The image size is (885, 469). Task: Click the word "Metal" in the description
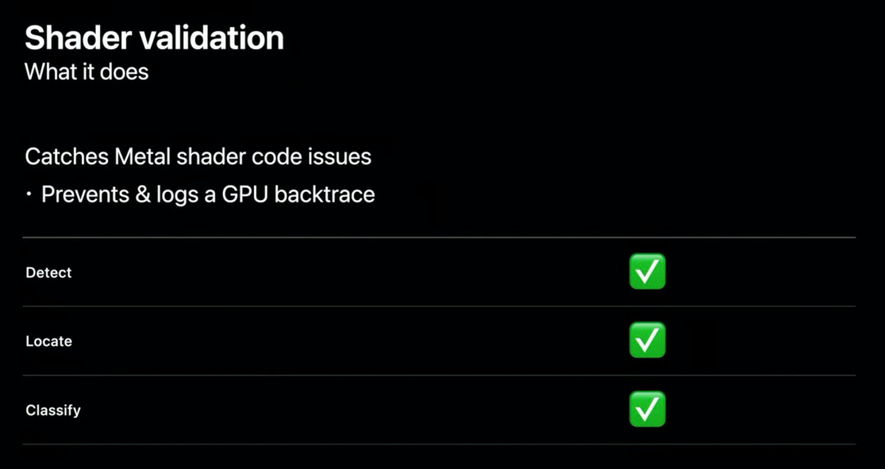click(143, 156)
